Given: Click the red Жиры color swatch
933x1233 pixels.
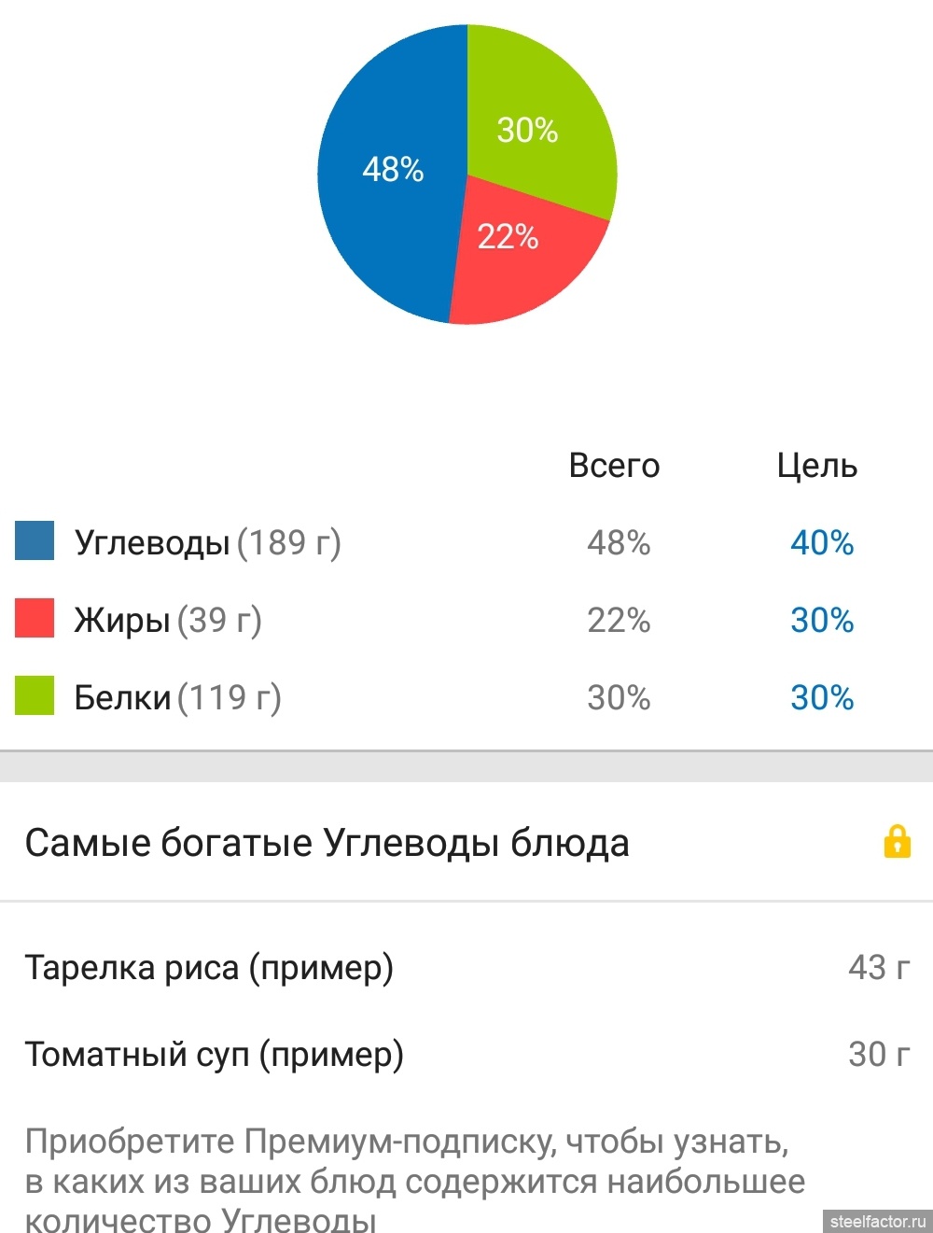Looking at the screenshot, I should click(35, 619).
